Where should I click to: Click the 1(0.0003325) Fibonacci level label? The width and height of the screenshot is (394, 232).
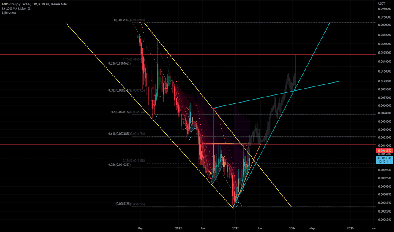[122, 204]
